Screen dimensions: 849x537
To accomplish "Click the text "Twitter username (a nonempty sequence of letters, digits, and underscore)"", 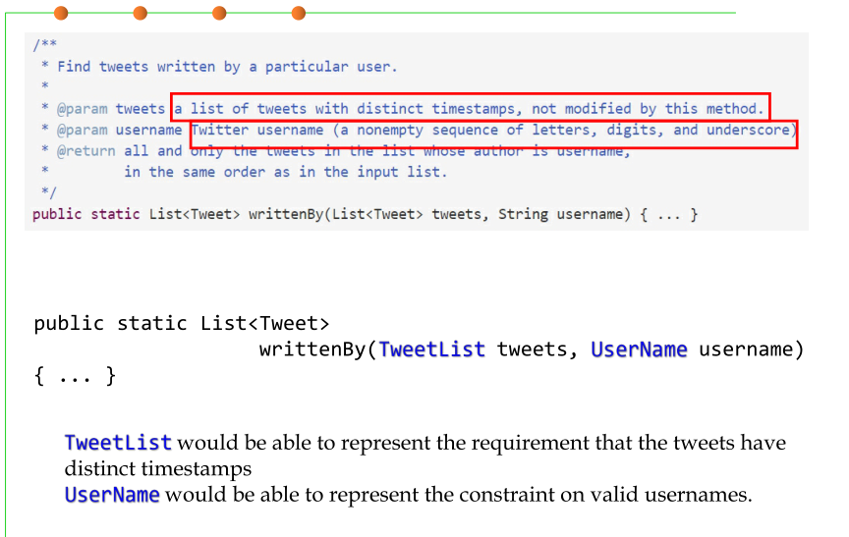I will click(x=494, y=131).
